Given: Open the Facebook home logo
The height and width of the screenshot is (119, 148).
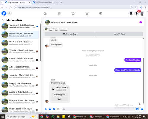Looking at the screenshot, I should (4, 13).
